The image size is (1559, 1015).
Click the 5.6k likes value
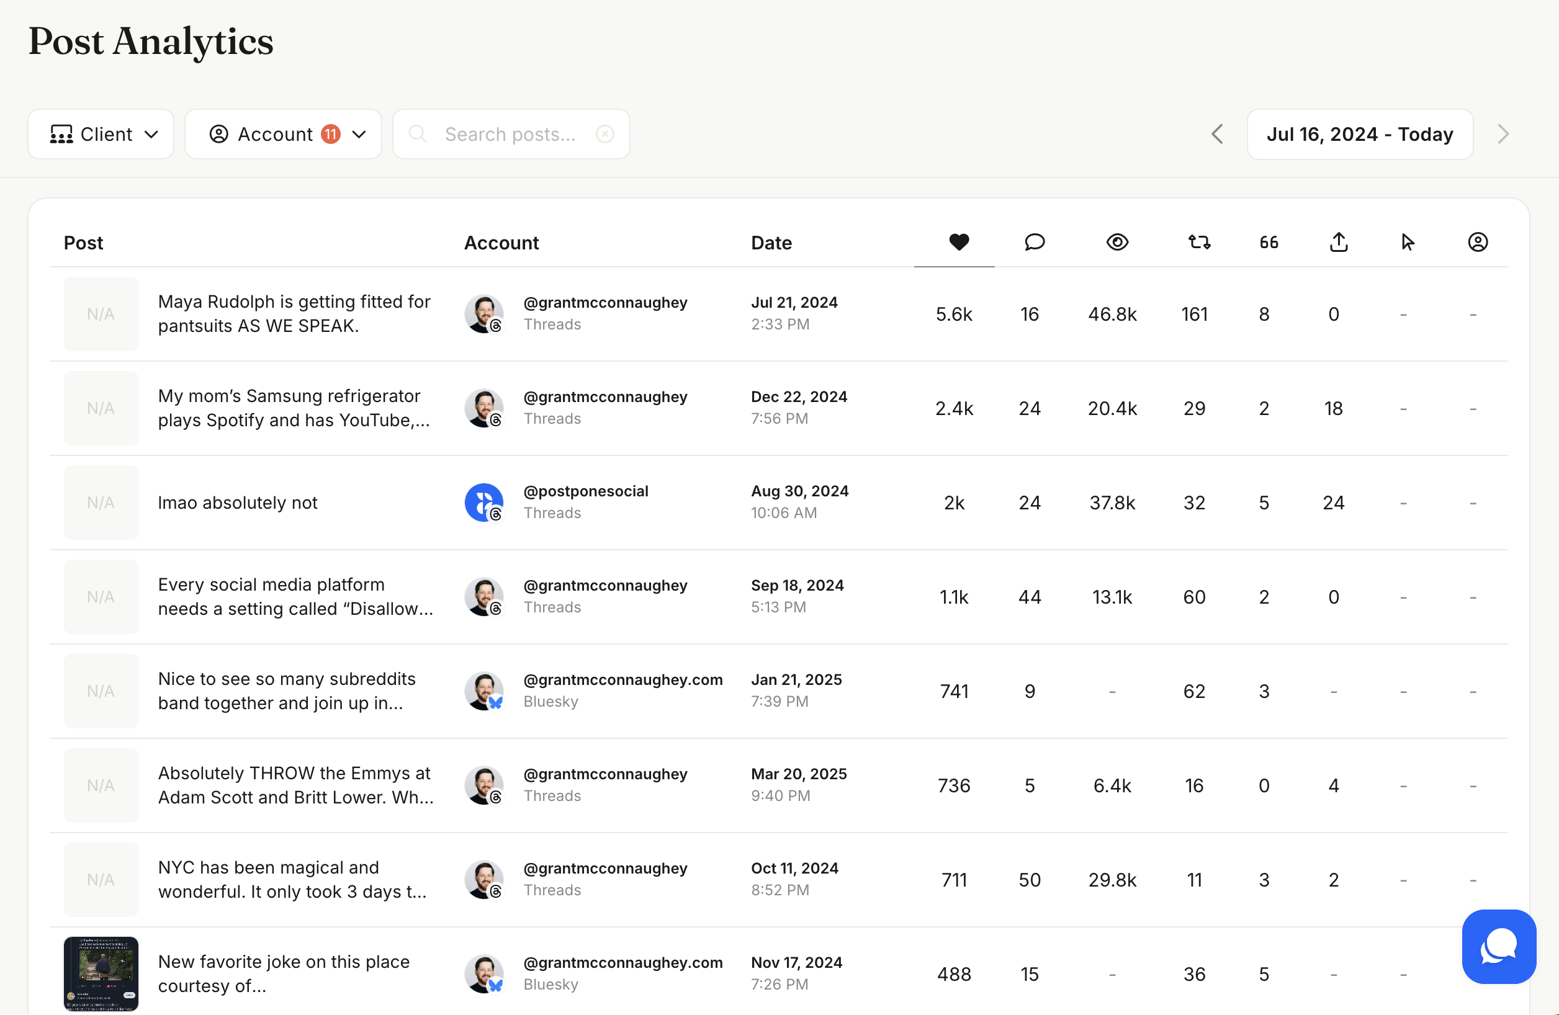pos(954,315)
